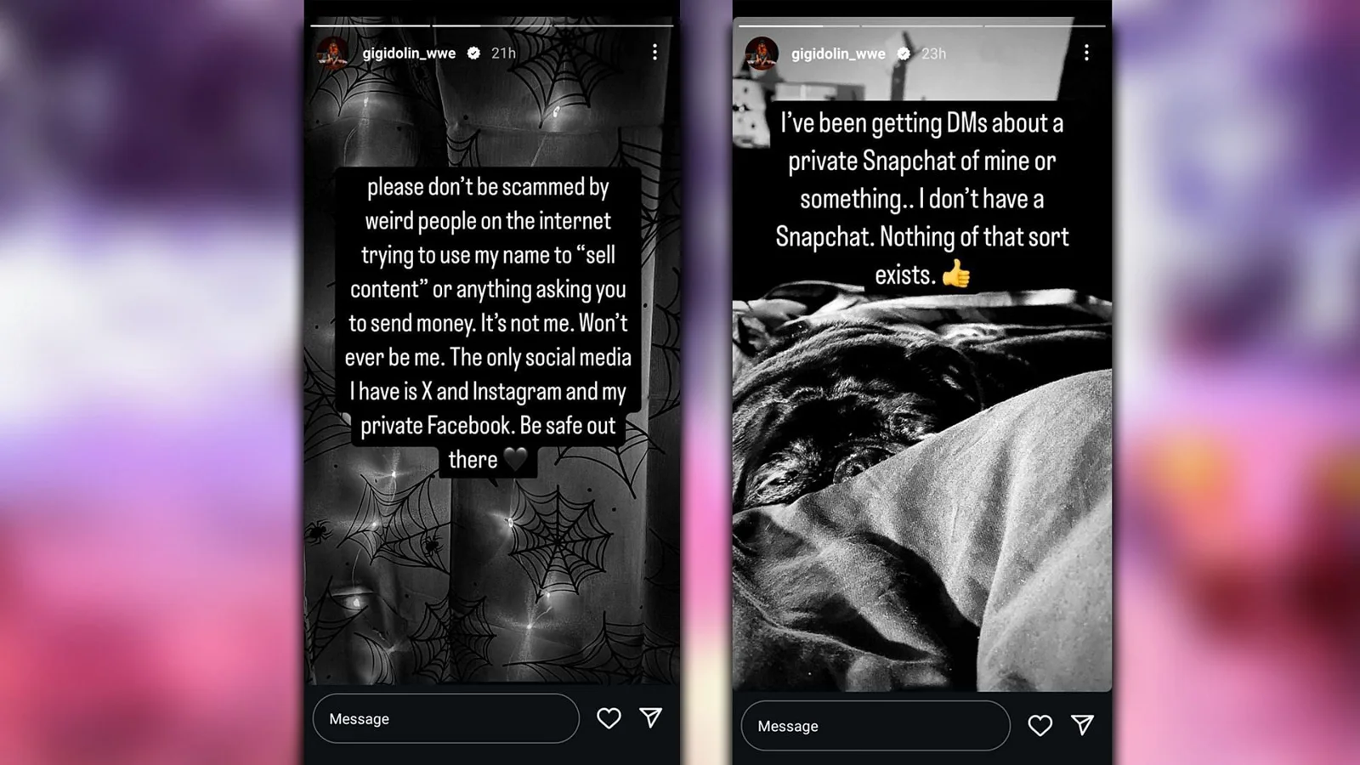
Task: Click verified badge on right story
Action: 904,54
